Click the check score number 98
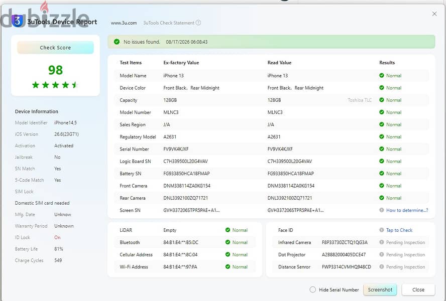Screen dimensions: 446x301 [x=55, y=70]
